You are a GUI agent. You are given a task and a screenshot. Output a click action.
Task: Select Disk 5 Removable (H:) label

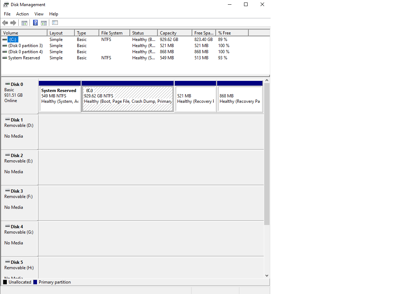20,268
